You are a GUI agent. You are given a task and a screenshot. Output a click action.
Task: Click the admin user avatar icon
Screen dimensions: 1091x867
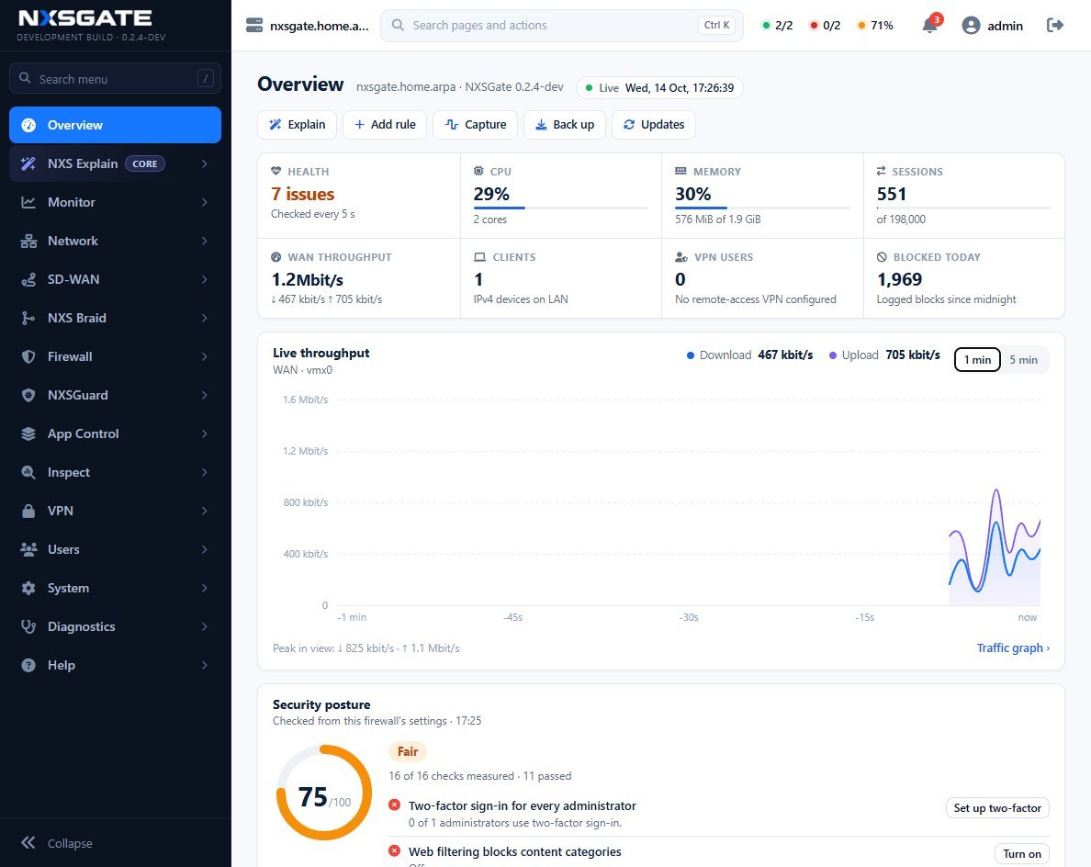point(971,26)
